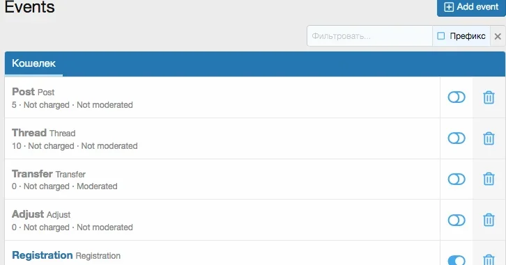Delete the Registration event with trash icon
Viewport: 506px width, 265px height.
tap(489, 259)
